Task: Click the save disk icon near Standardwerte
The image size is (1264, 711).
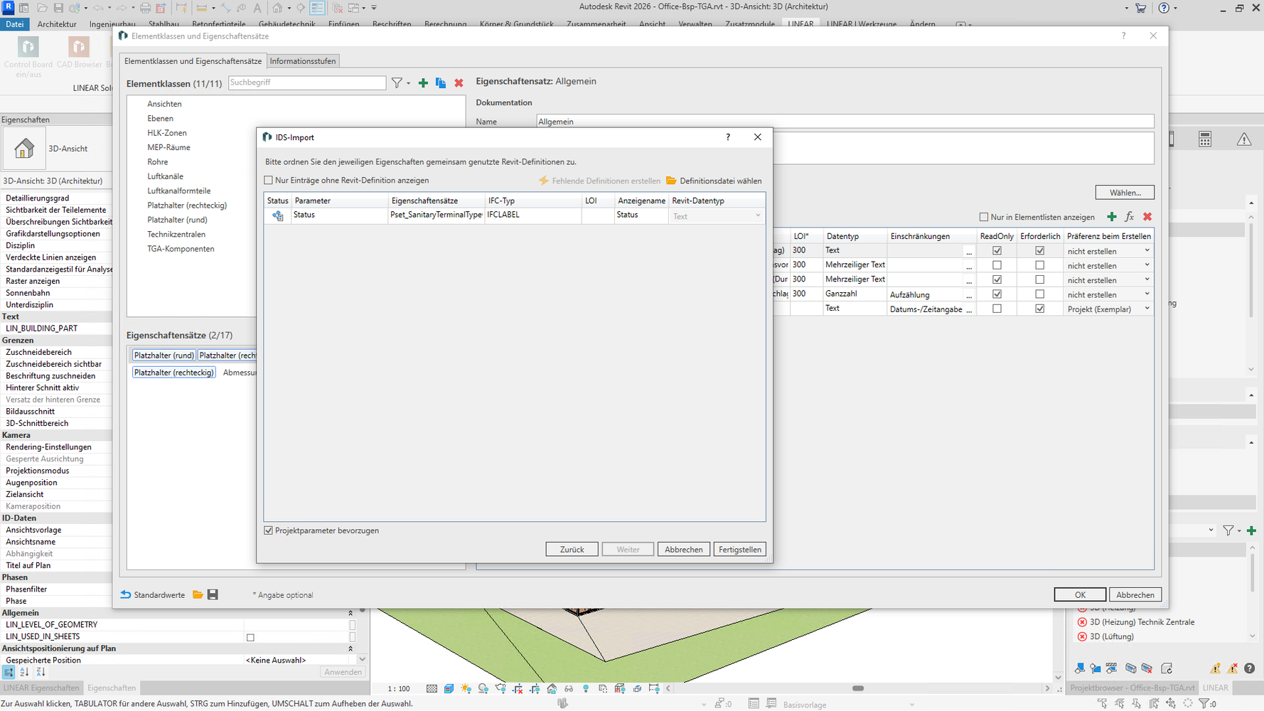Action: click(x=213, y=594)
